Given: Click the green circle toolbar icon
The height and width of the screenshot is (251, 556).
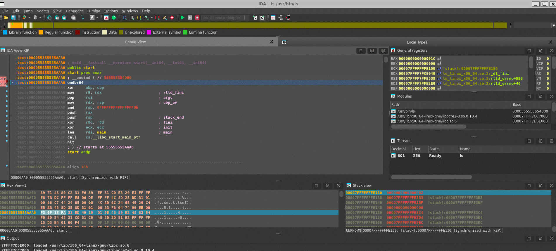Looking at the screenshot, I should (114, 18).
